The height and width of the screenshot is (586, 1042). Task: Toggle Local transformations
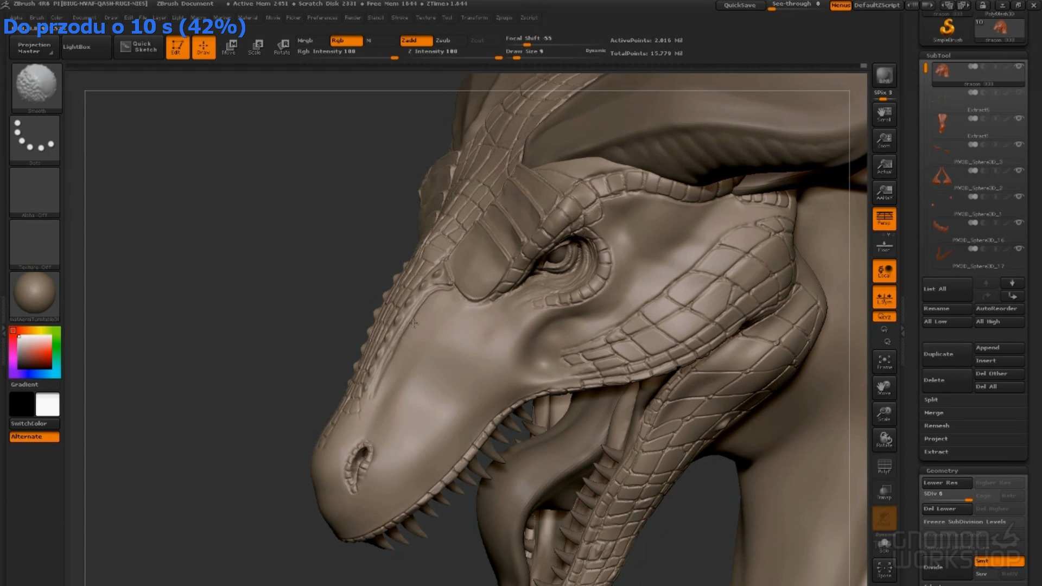click(884, 271)
